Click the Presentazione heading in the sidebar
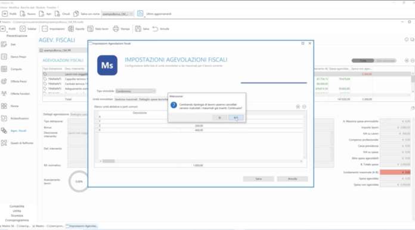This screenshot has width=415, height=230. tap(17, 36)
